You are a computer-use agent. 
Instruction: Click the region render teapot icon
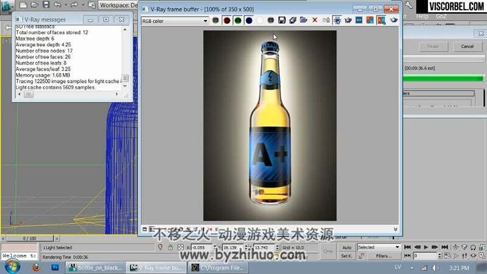348,21
